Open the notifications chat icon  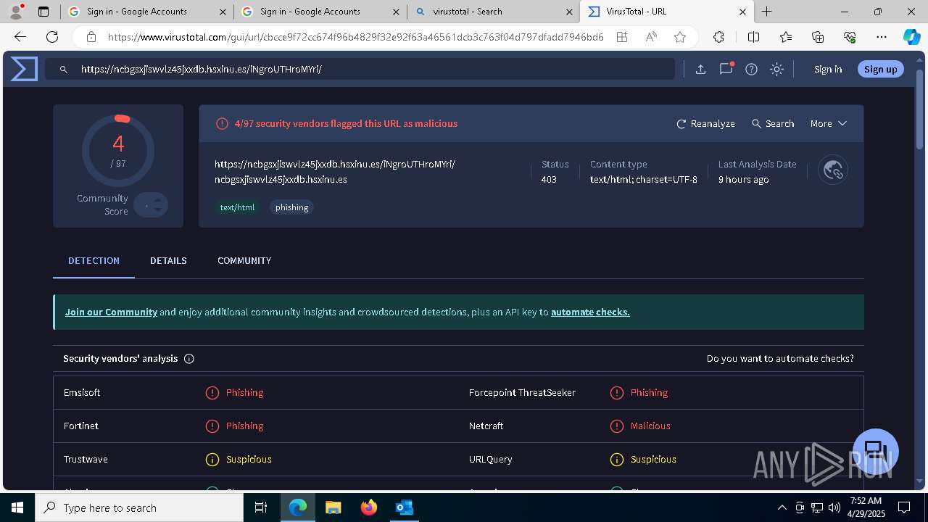[726, 69]
